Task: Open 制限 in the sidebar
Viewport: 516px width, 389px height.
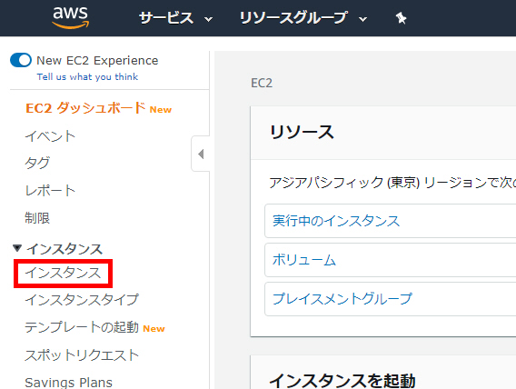Action: tap(37, 218)
